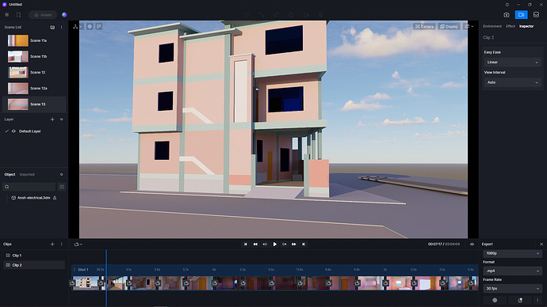This screenshot has height=307, width=547.
Task: Switch to the Imported tab
Action: point(27,174)
